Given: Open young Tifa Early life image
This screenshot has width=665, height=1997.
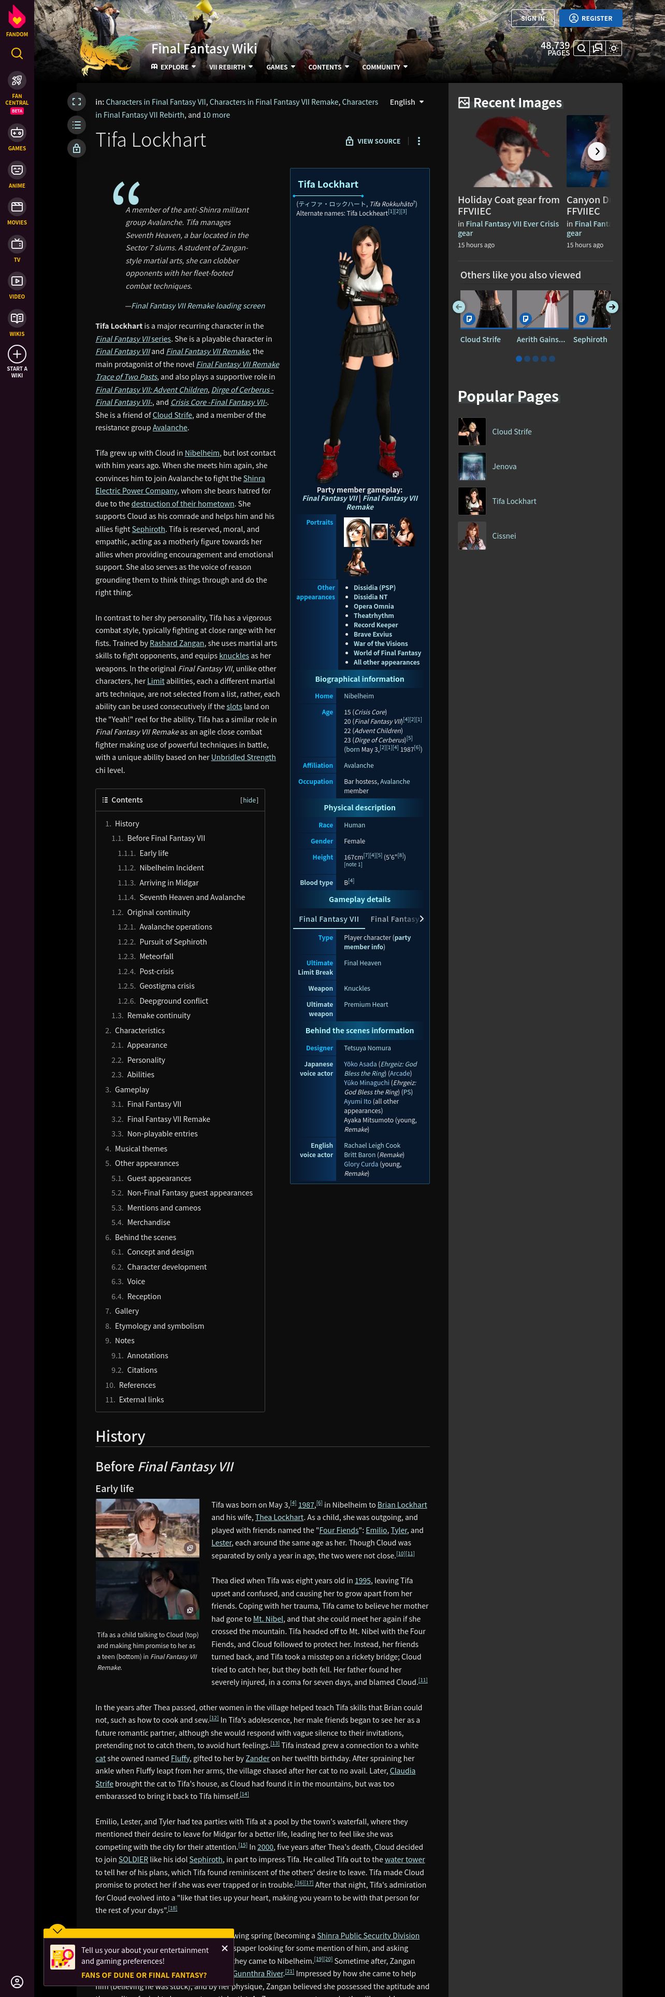Looking at the screenshot, I should click(147, 1528).
